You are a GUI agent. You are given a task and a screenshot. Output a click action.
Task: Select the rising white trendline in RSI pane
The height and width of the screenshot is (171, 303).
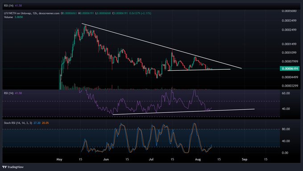click(184, 112)
